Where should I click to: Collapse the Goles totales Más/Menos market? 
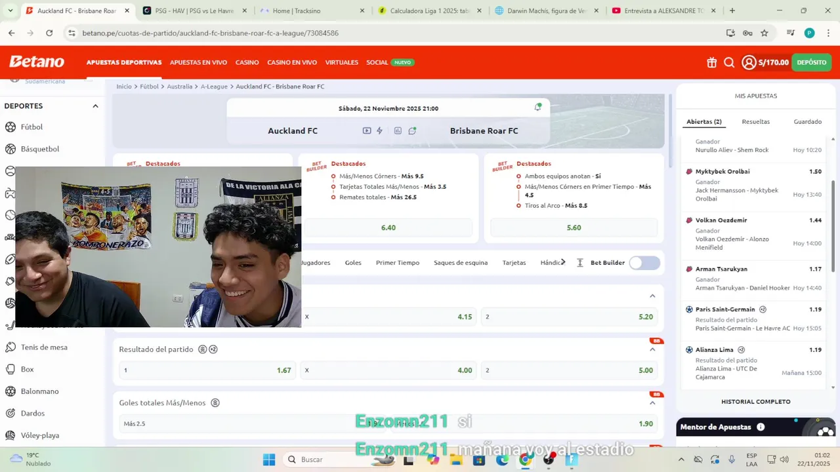tap(652, 403)
